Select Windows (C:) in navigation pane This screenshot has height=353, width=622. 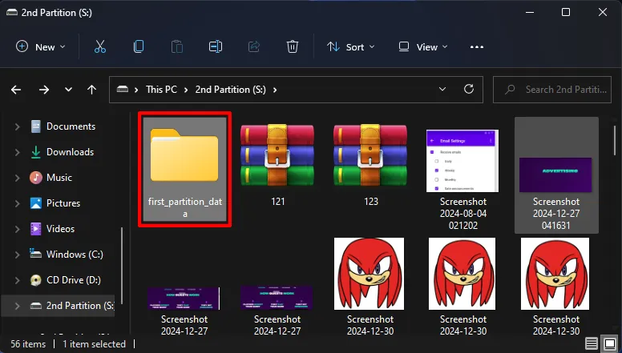pos(75,255)
